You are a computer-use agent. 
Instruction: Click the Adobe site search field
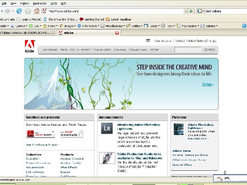click(188, 50)
